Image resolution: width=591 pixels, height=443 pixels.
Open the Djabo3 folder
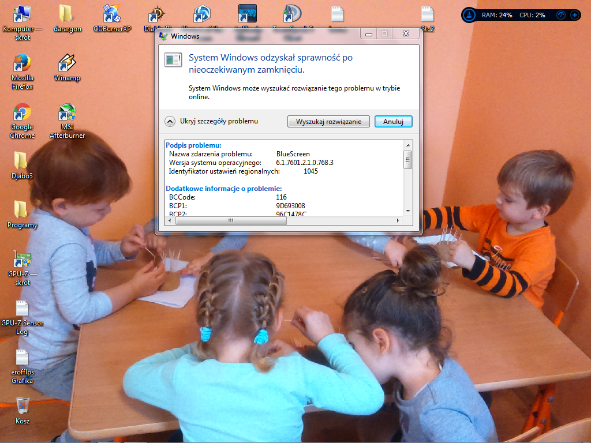21,165
